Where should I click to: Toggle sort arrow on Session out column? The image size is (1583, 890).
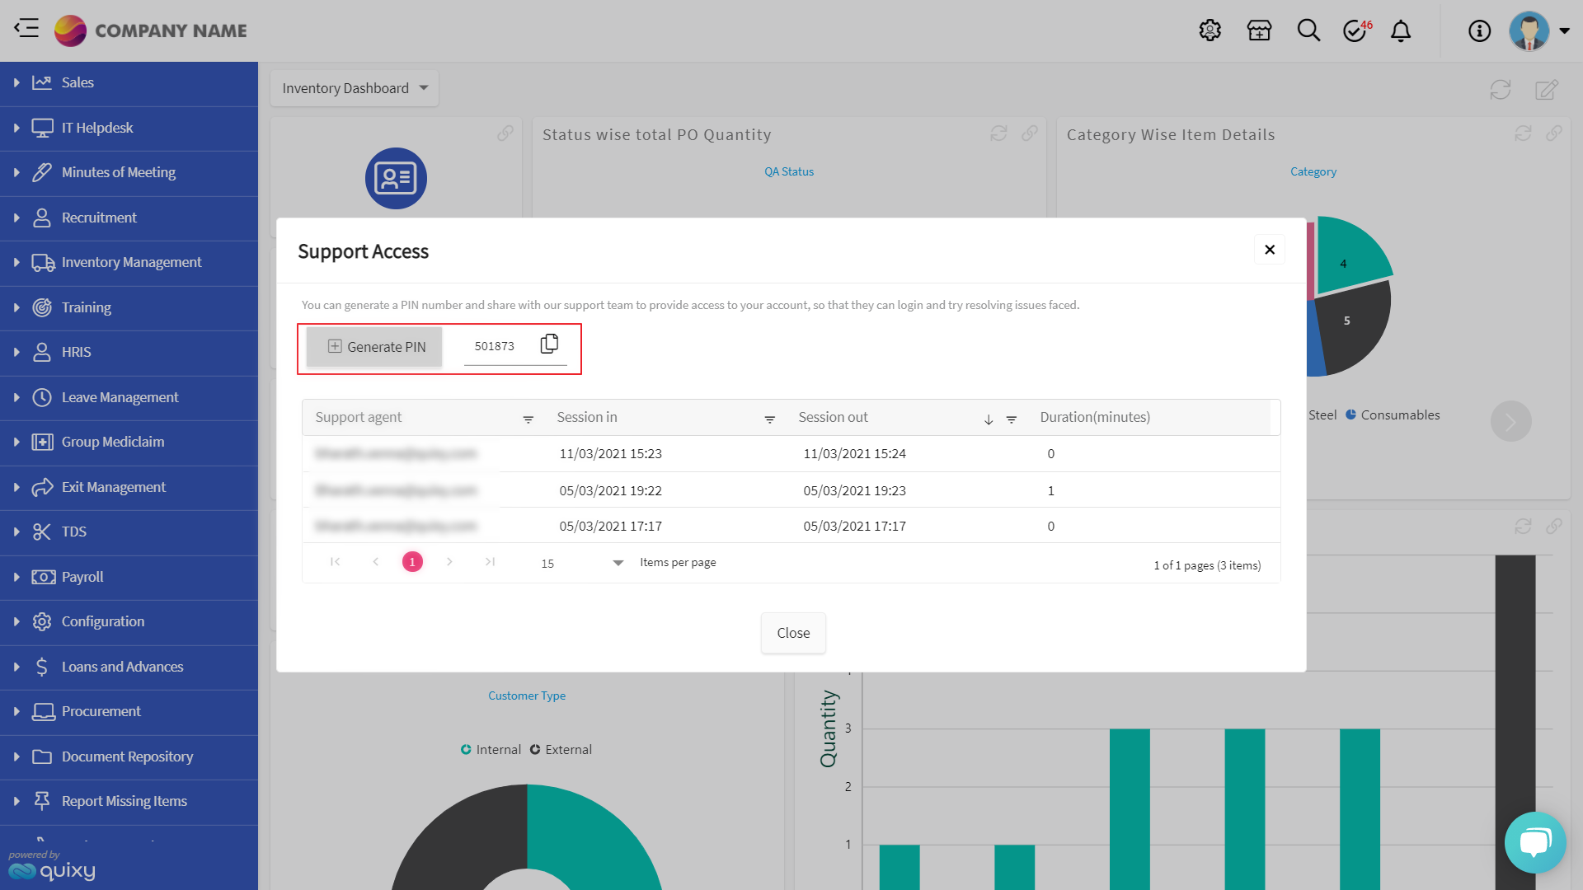pyautogui.click(x=989, y=419)
